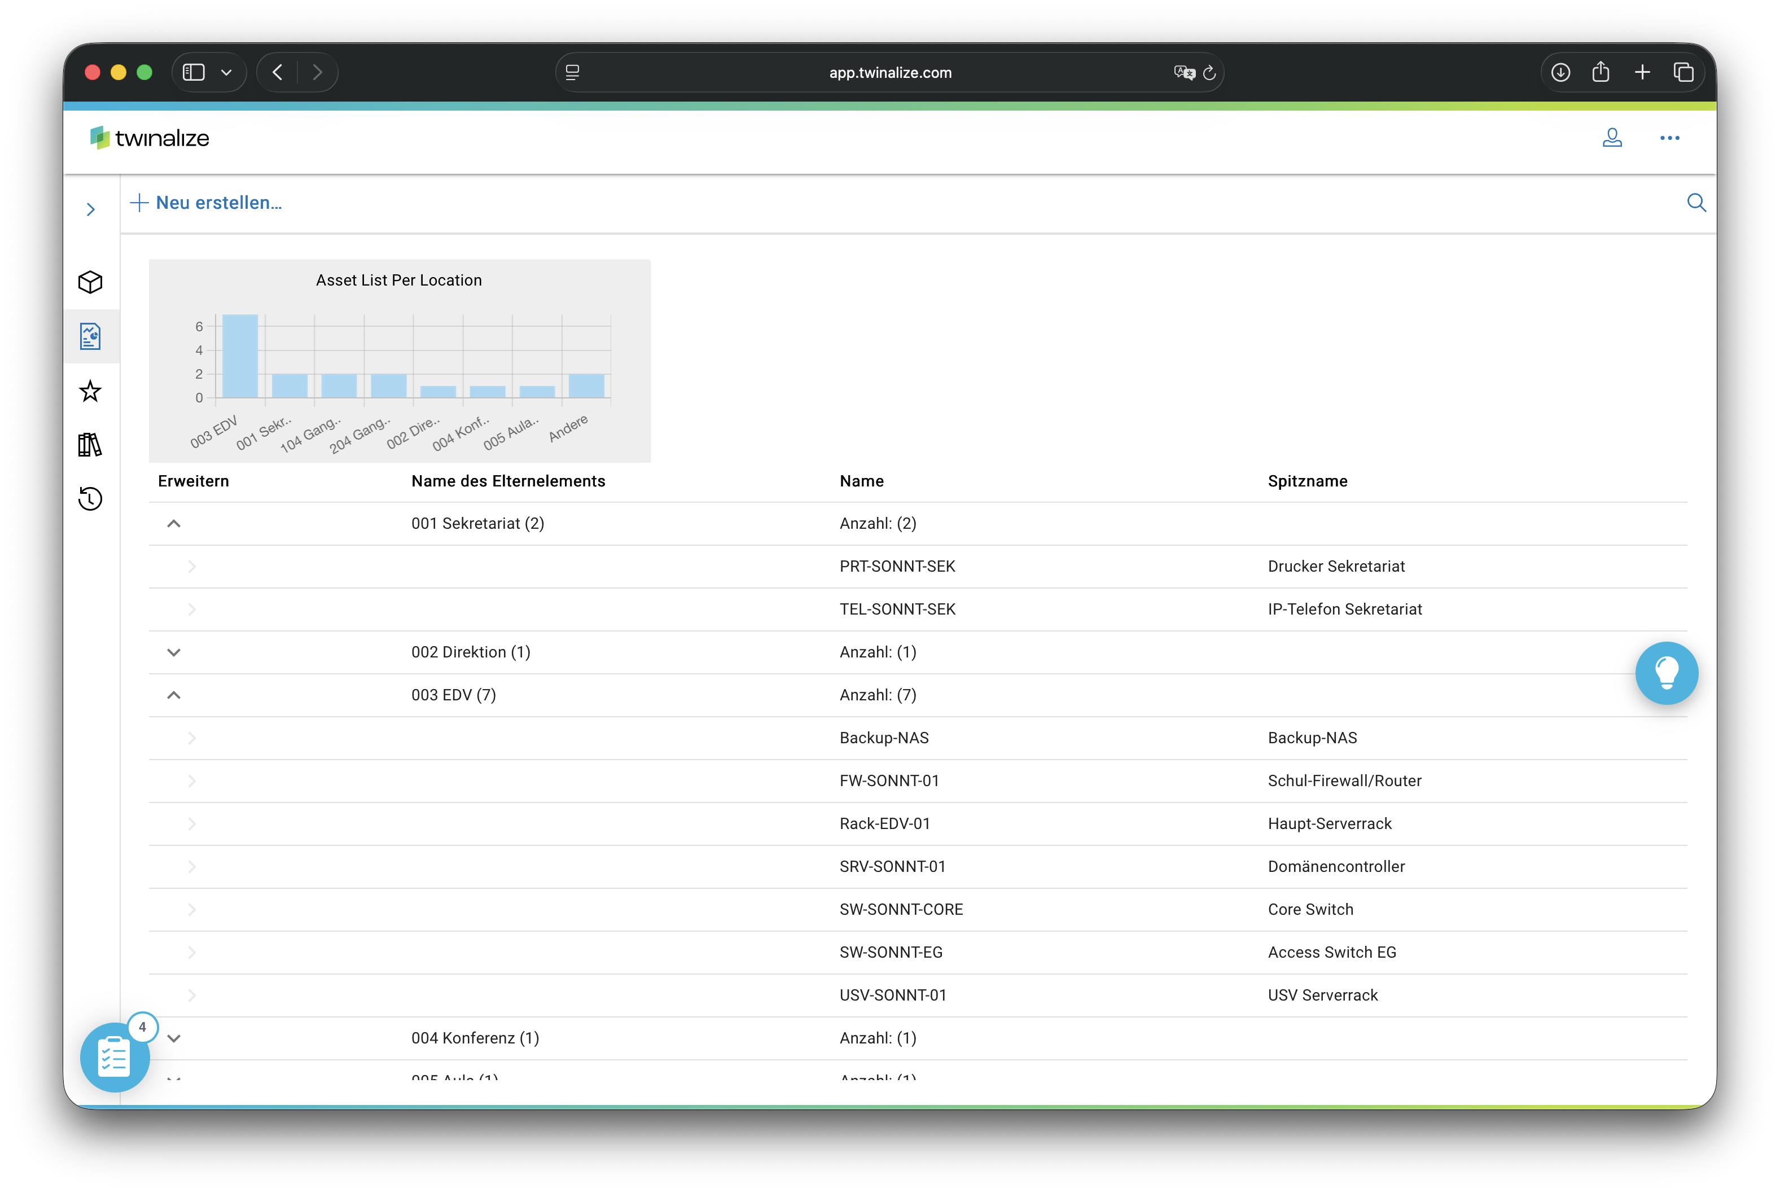
Task: Expand the 002 Direktion group
Action: 173,652
